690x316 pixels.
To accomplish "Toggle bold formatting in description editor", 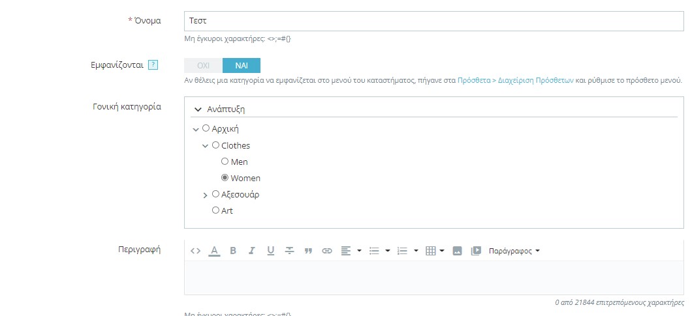I will 233,251.
